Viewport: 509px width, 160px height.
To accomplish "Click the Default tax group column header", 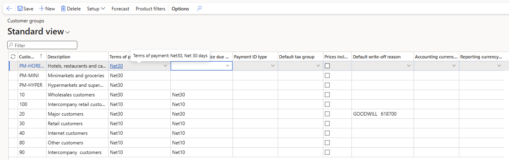I will pos(300,57).
